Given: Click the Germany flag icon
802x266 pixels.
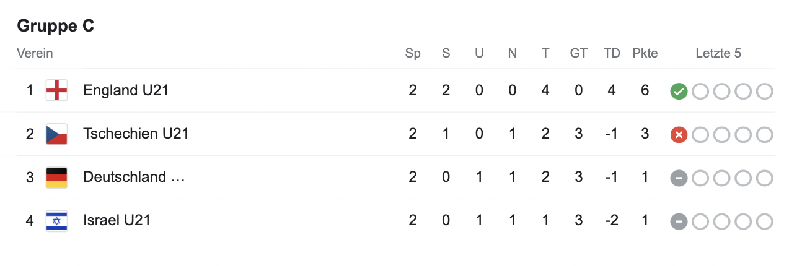Looking at the screenshot, I should pos(56,178).
